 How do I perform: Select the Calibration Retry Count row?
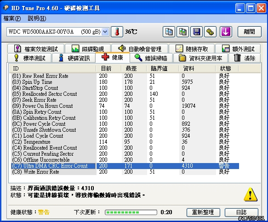tap(125, 118)
